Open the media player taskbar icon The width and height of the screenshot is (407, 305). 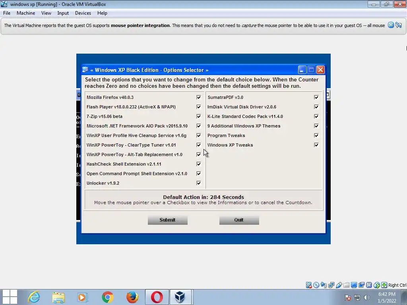point(83,297)
